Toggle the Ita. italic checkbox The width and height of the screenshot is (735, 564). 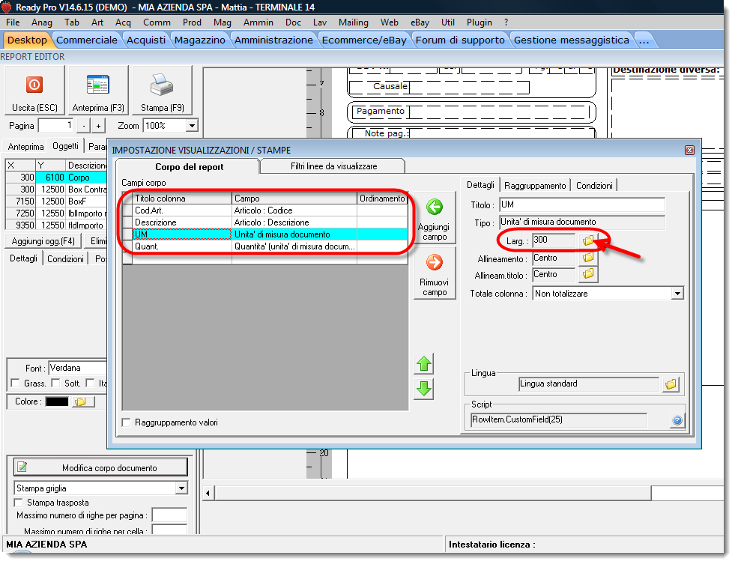(90, 383)
